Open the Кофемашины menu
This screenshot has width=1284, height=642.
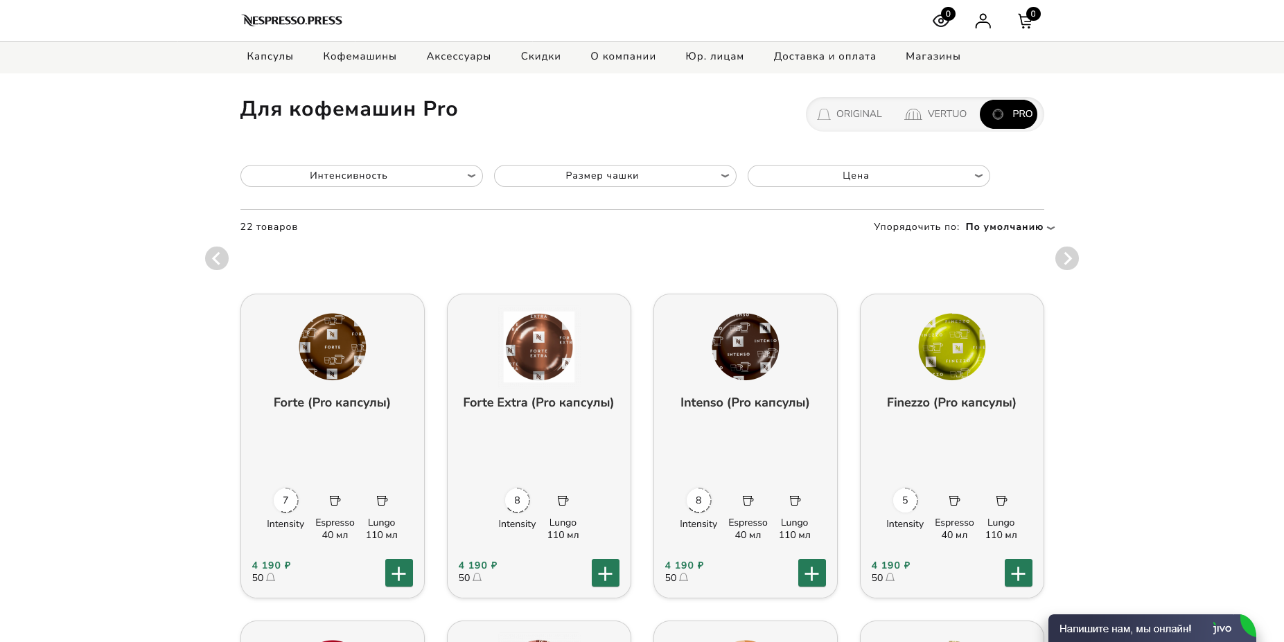(x=360, y=57)
